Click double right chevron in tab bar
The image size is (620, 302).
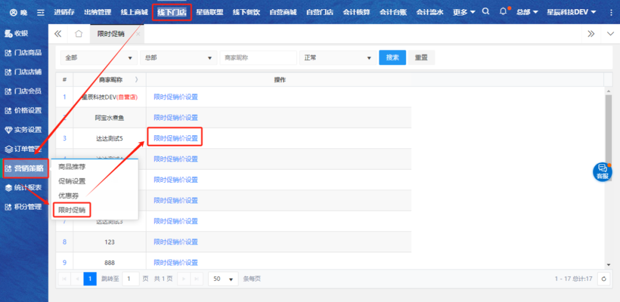pyautogui.click(x=591, y=34)
